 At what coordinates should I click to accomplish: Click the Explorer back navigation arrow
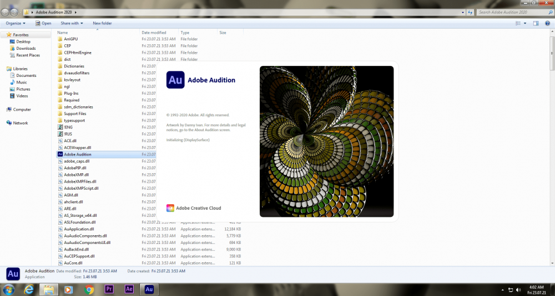coord(6,12)
